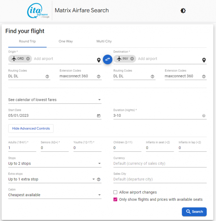Open the Start Date calendar picker
216x221 pixels.
click(99, 116)
